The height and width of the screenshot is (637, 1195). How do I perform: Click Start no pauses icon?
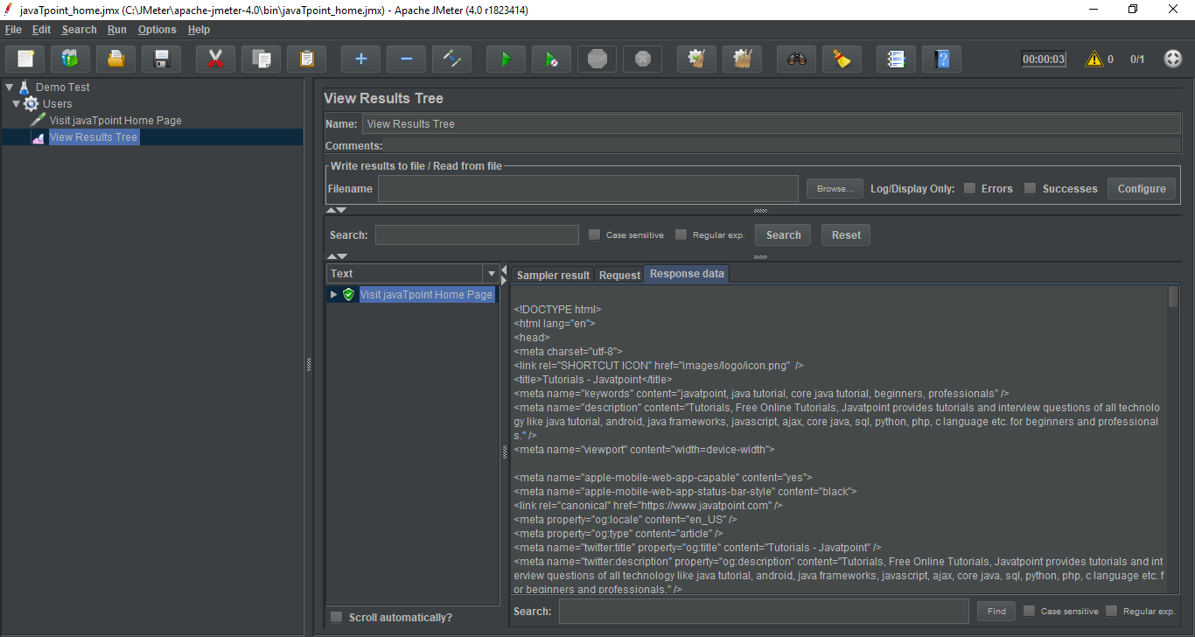(x=551, y=59)
